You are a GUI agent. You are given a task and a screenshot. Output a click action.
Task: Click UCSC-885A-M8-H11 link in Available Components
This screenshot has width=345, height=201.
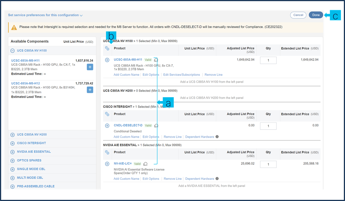point(25,61)
